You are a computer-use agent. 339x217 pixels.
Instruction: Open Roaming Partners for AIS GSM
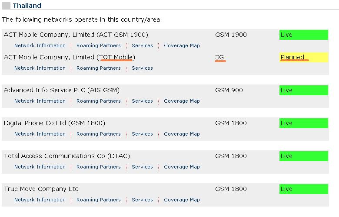pyautogui.click(x=98, y=101)
